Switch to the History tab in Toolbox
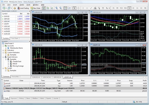Viewport: 149px width, 105px height. [x=21, y=98]
